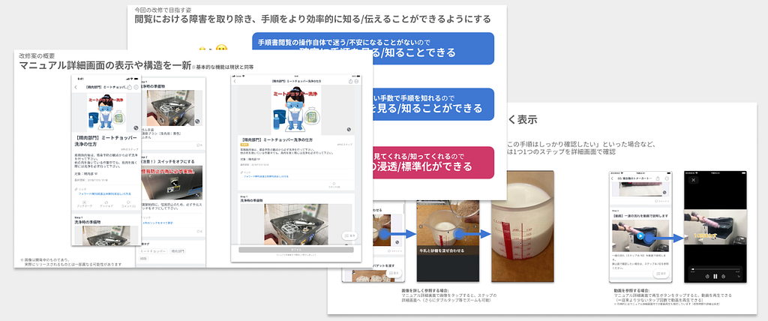Tap 目次 button in video-step phone mockup
This screenshot has height=321, width=768.
(661, 274)
